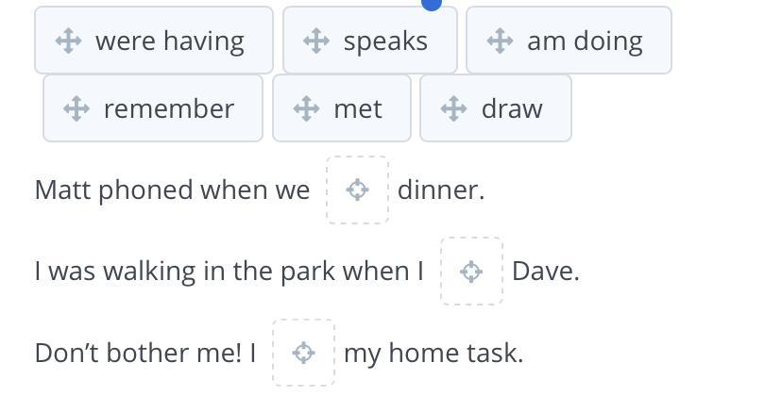Click the drop target before "my home task"
Screen dimensions: 782x396
tap(303, 353)
